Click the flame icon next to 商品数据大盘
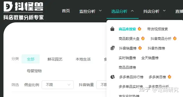 [143, 38]
